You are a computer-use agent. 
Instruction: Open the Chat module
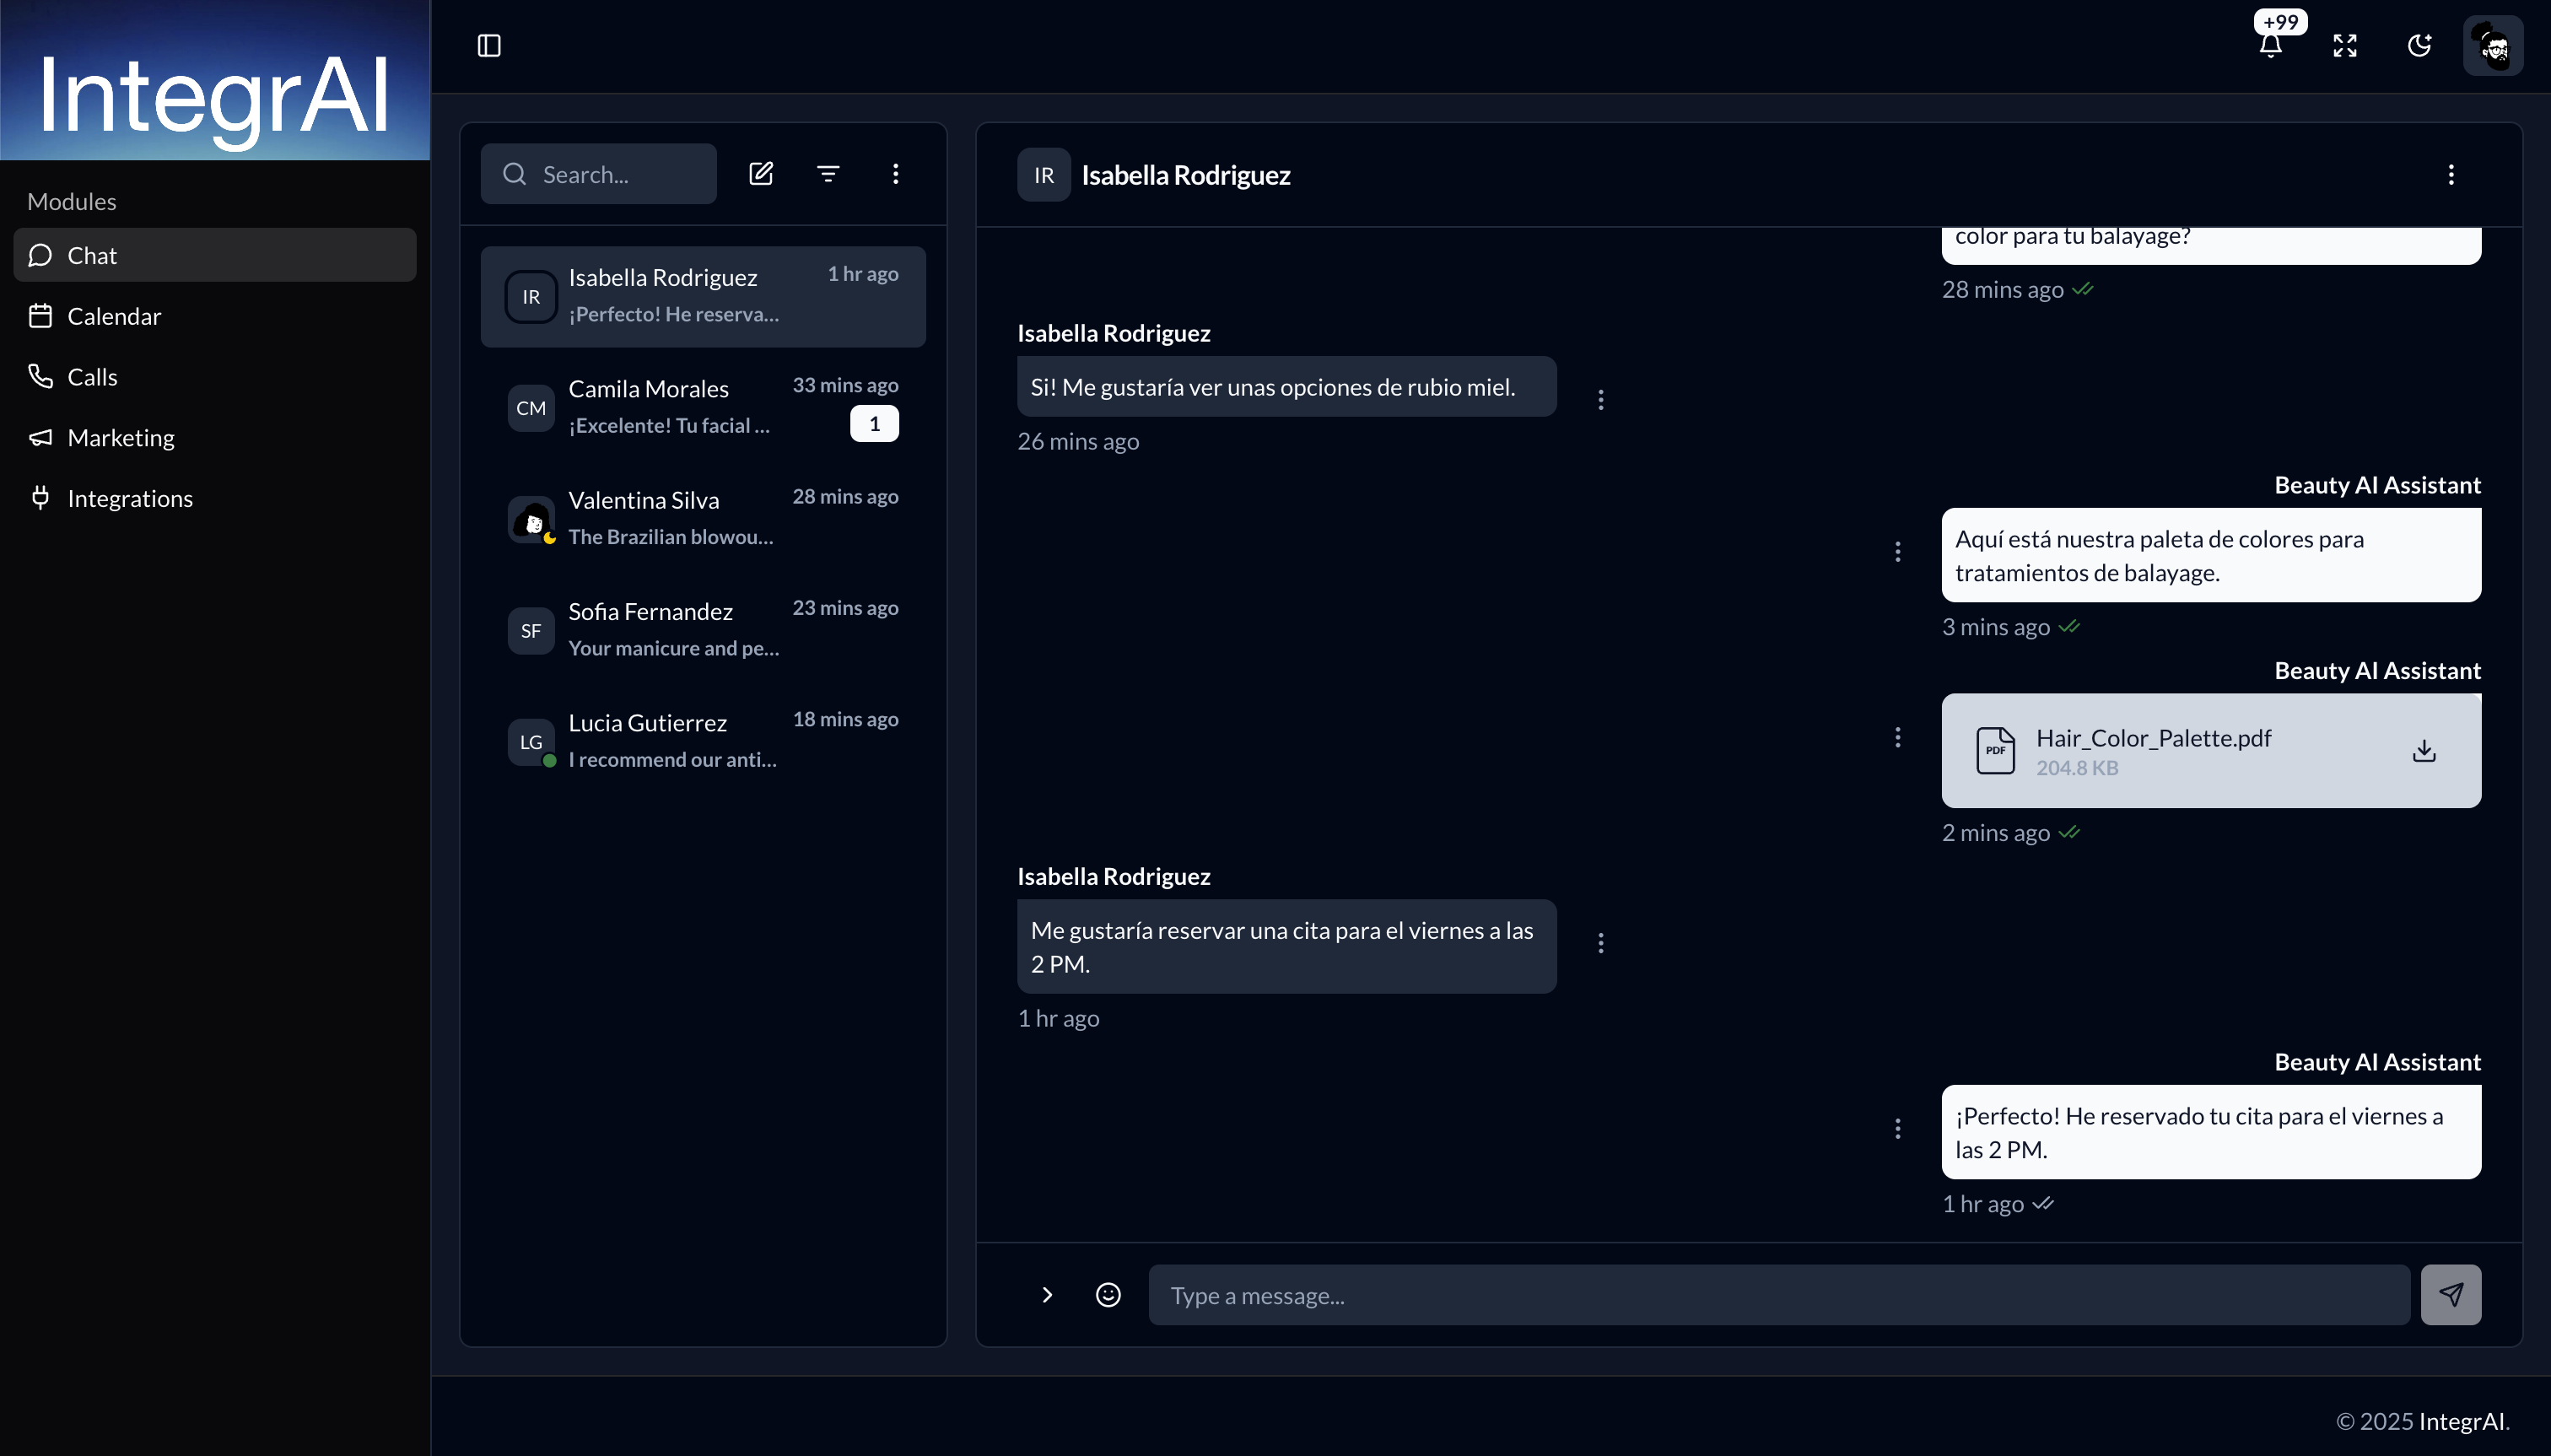[215, 255]
